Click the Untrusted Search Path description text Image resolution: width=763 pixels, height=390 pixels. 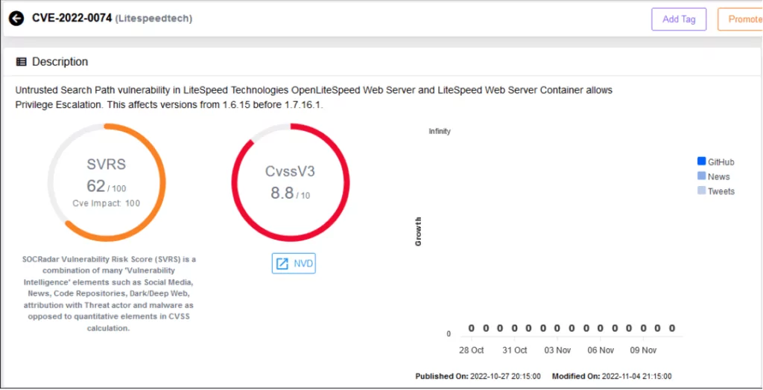tap(314, 97)
